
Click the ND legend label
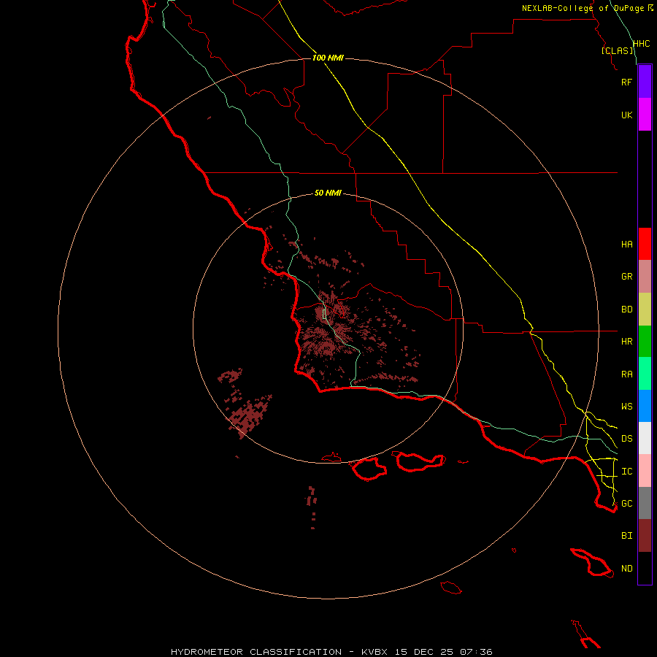626,568
